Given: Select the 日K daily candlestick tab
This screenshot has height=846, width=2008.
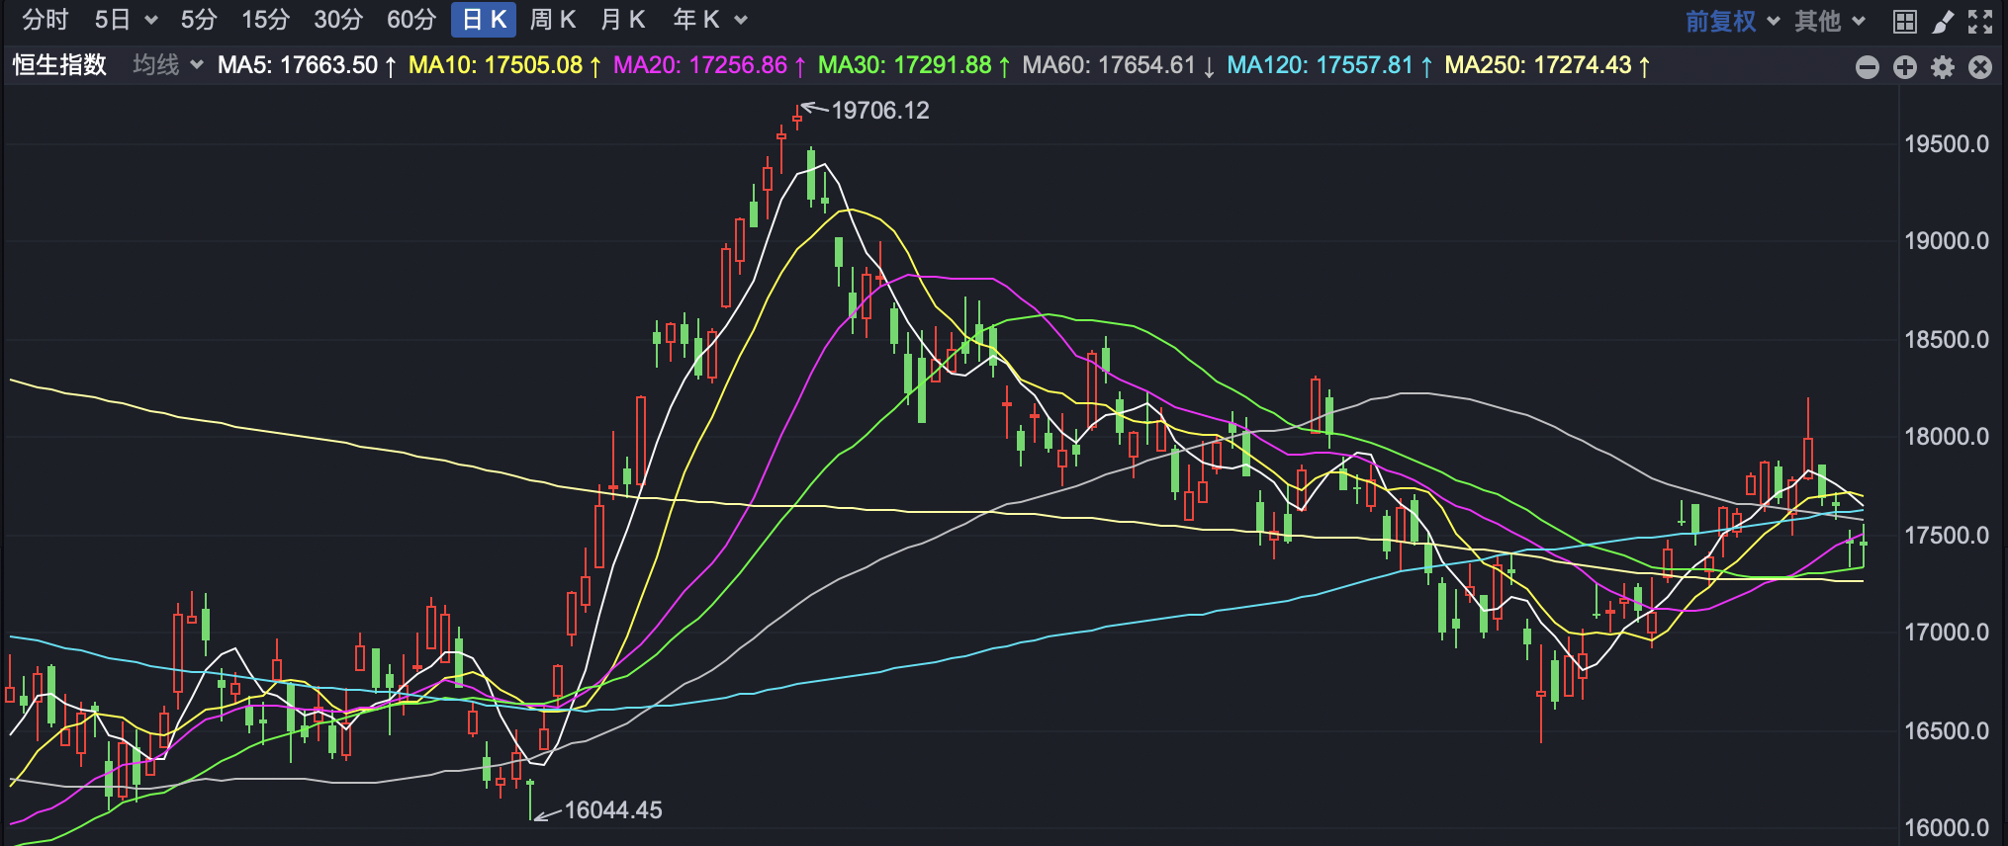Looking at the screenshot, I should (x=484, y=20).
